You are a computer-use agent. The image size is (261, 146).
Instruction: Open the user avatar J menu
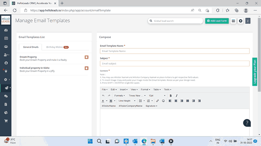coord(248,21)
